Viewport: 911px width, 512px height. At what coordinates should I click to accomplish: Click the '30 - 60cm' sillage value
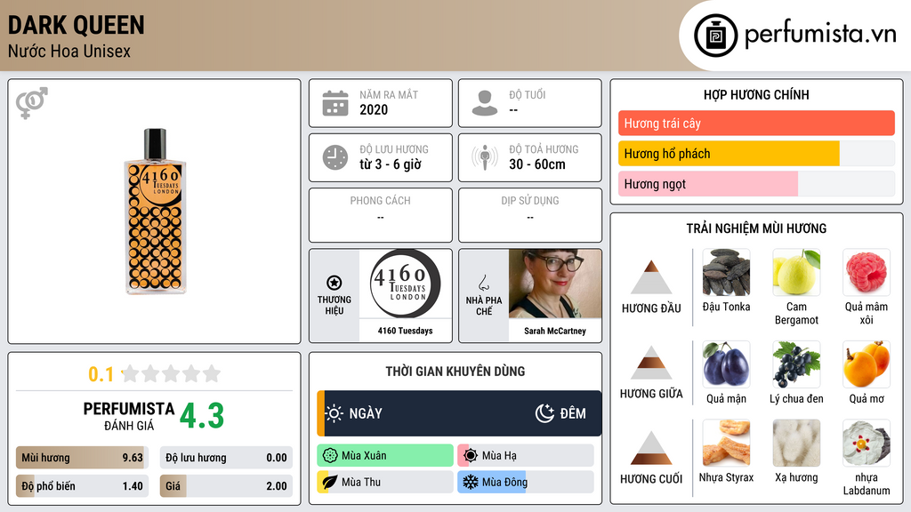click(x=537, y=164)
